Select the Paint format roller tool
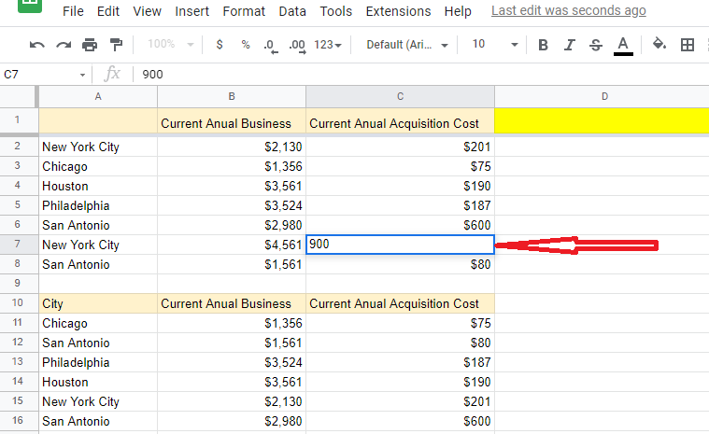709x434 pixels. (116, 45)
